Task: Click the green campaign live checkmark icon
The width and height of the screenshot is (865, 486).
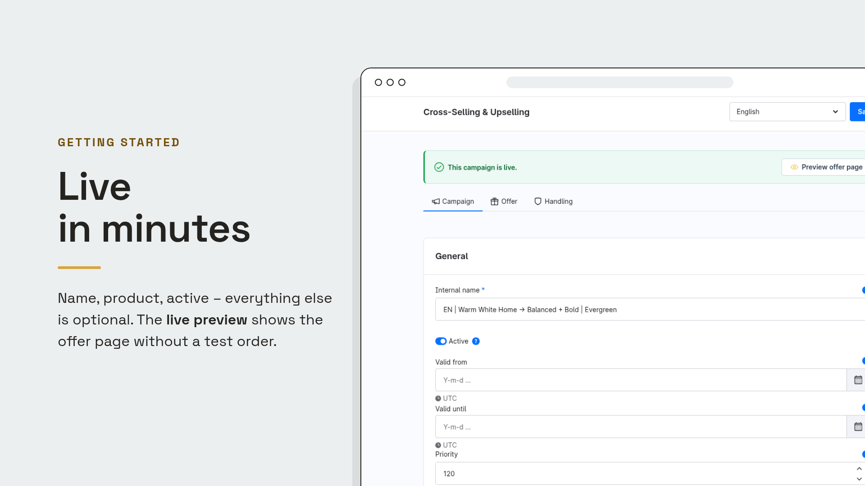Action: point(439,167)
